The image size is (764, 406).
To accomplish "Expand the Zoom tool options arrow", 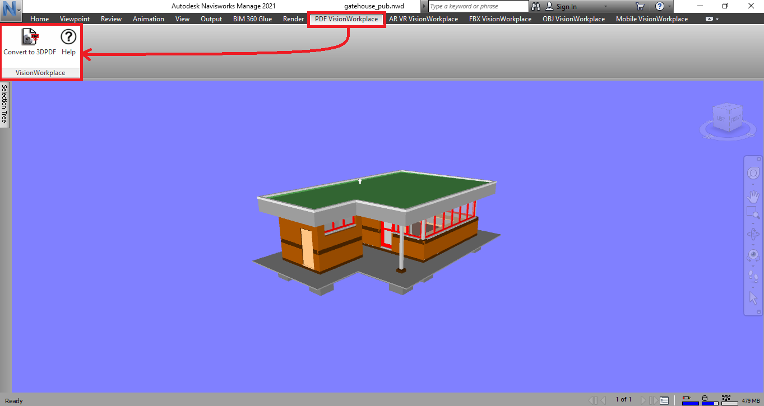I will click(753, 222).
